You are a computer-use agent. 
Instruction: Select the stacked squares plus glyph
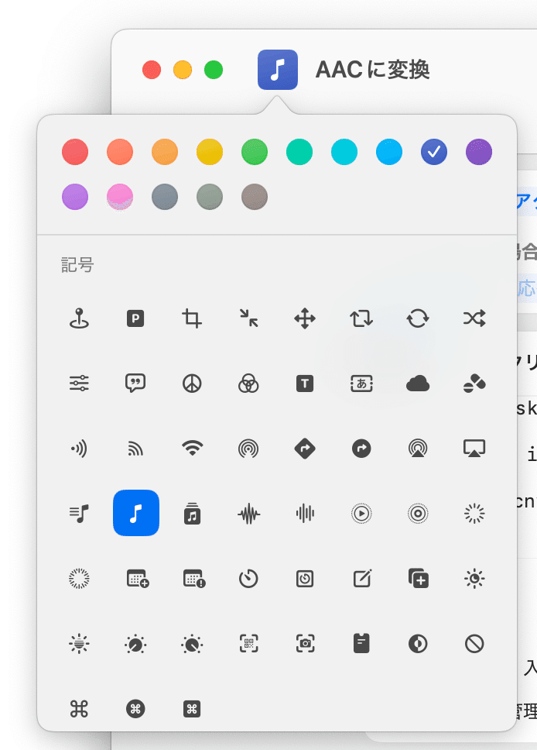pyautogui.click(x=419, y=578)
